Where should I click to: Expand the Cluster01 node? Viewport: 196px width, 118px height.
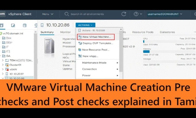(3, 65)
